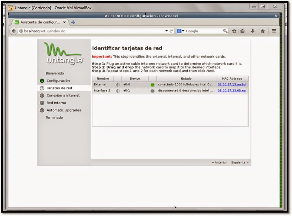This screenshot has height=216, width=292.
Task: Click the magnifier in the Google search bar
Action: point(225,31)
